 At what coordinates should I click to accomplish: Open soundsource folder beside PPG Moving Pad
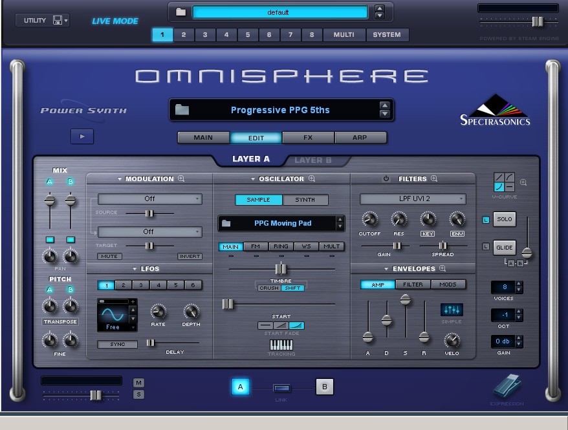coord(226,223)
